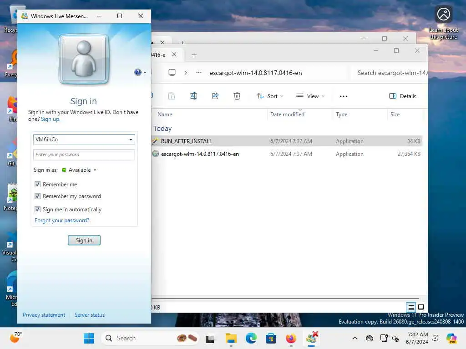The height and width of the screenshot is (349, 466).
Task: Click the Share icon in Explorer toolbar
Action: [215, 96]
